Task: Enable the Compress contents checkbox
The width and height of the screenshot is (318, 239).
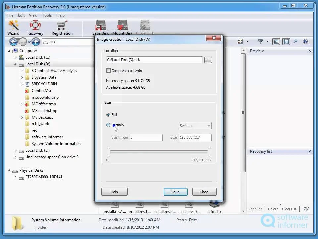Action: tap(109, 71)
